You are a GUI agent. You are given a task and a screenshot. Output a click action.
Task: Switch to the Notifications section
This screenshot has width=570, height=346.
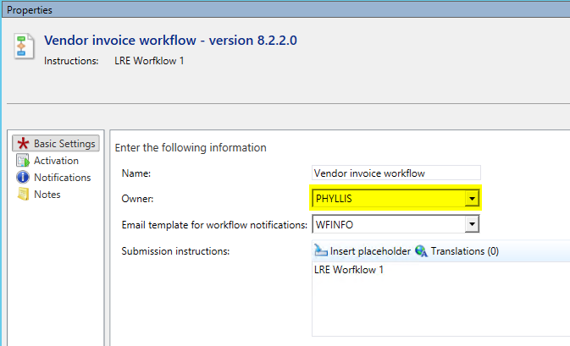[x=62, y=178]
